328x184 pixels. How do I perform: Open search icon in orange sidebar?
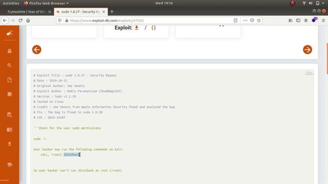9,65
